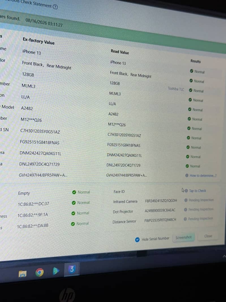Open the Play Store app on taskbar
The image size is (226, 302).
pos(56,271)
